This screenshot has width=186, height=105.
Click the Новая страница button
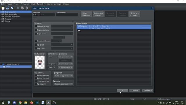pos(86,14)
